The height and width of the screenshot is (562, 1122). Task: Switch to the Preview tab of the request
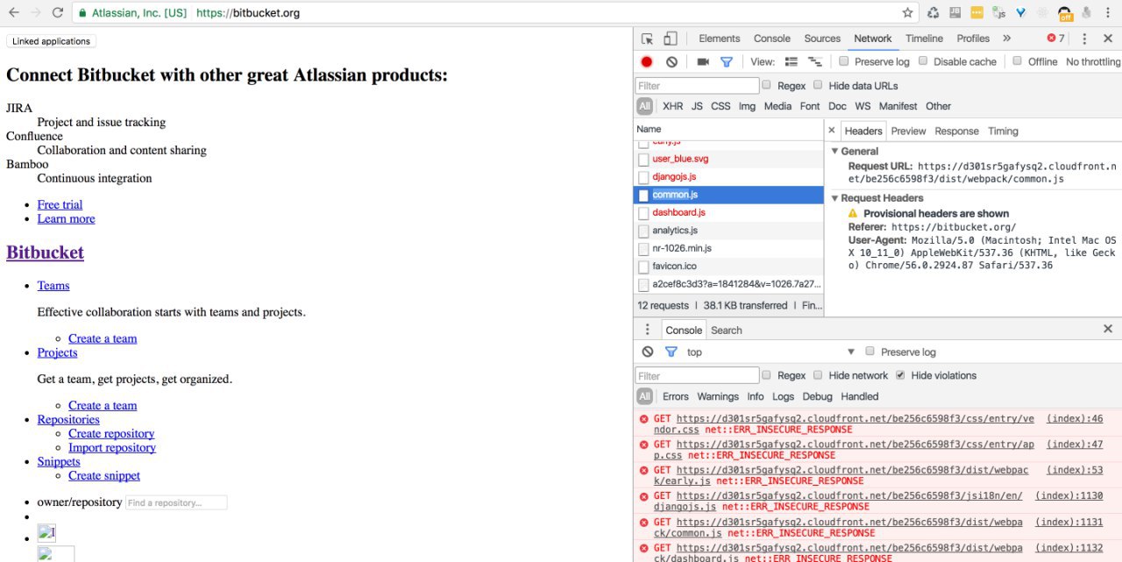(x=908, y=132)
